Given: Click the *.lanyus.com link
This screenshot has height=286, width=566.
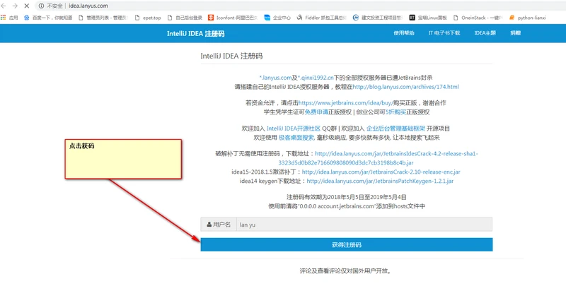Looking at the screenshot, I should click(x=275, y=78).
